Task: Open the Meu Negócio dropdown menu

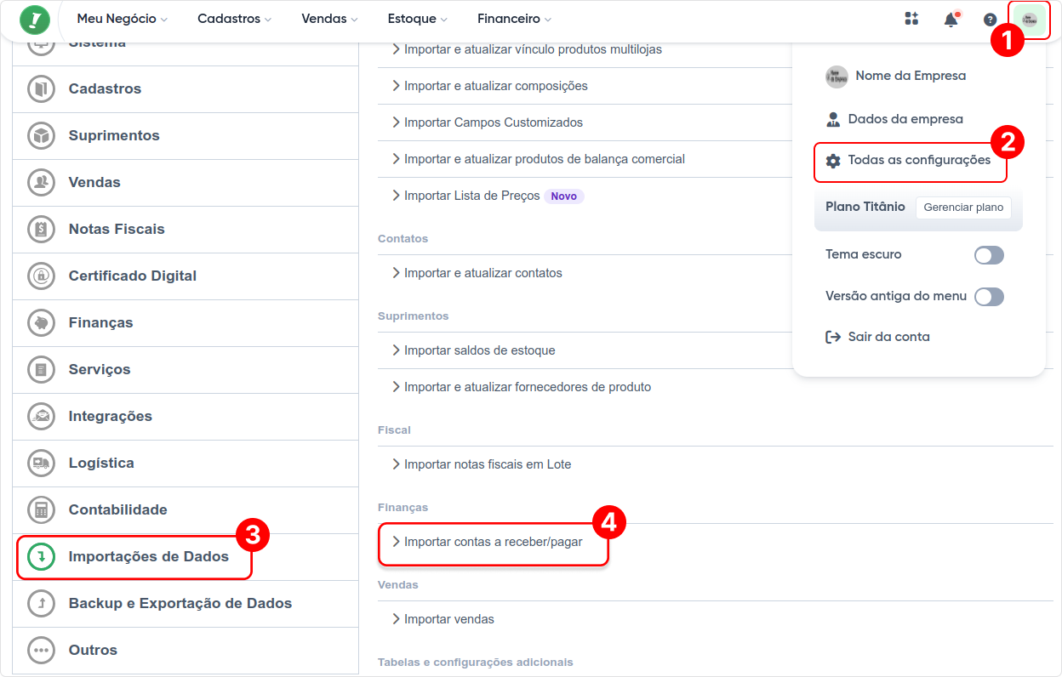Action: (122, 19)
